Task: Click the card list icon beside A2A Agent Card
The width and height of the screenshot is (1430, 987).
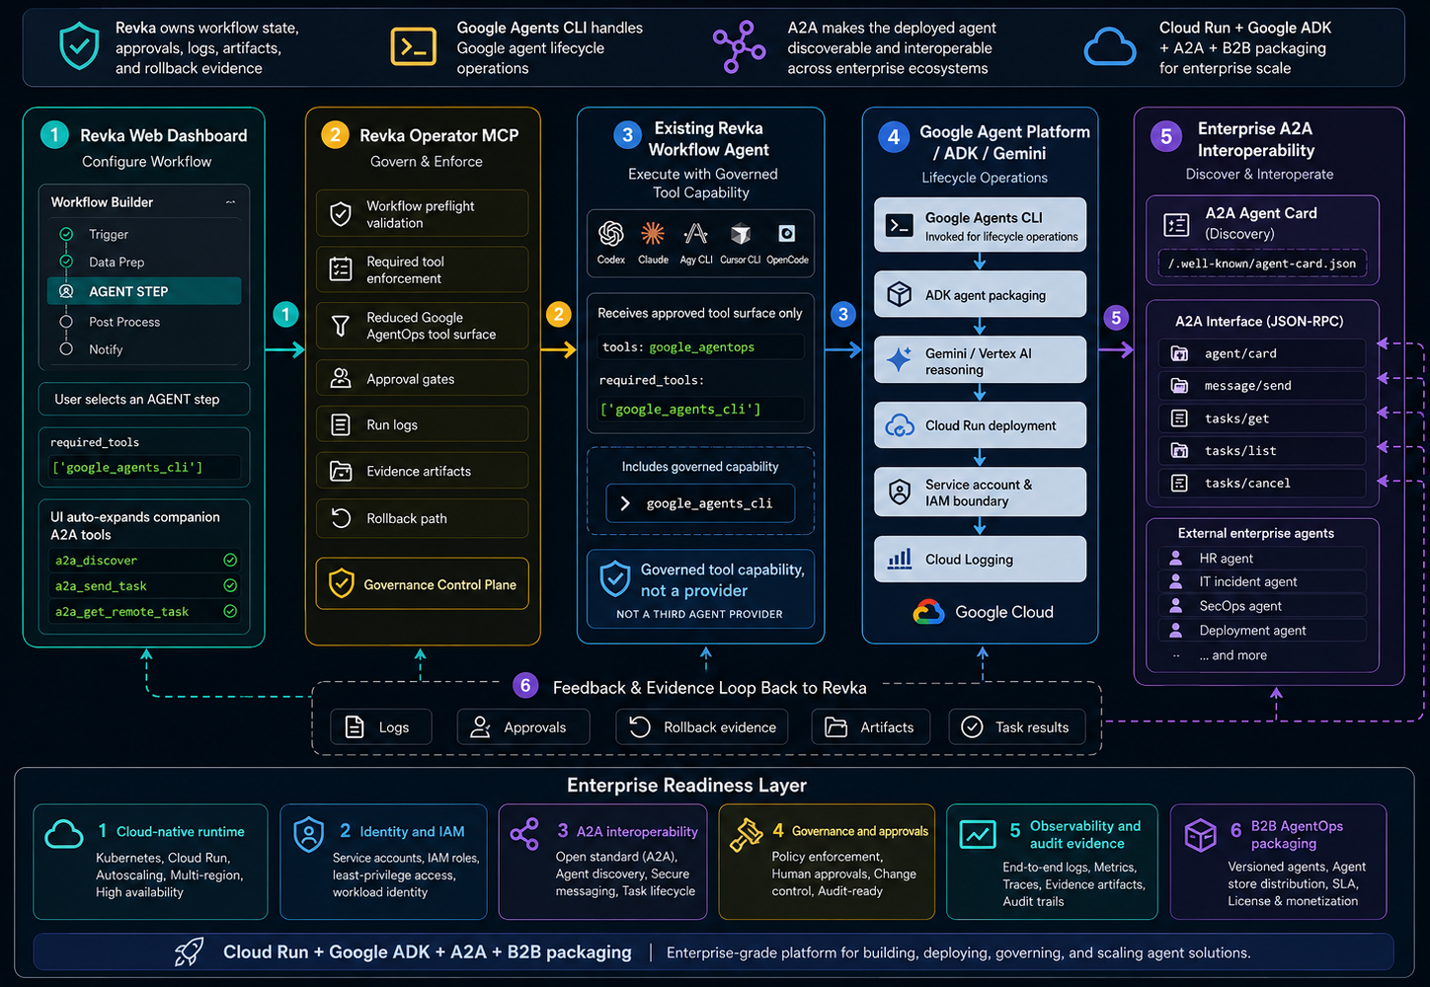Action: click(x=1176, y=225)
